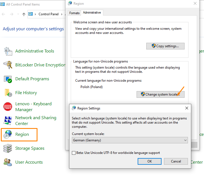Image resolution: width=204 pixels, height=175 pixels.
Task: Open the Region link
Action: click(x=22, y=134)
